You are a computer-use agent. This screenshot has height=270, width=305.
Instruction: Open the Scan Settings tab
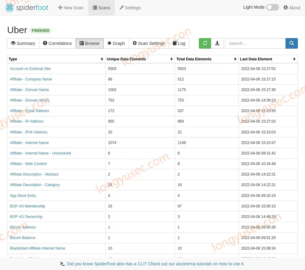tap(148, 43)
